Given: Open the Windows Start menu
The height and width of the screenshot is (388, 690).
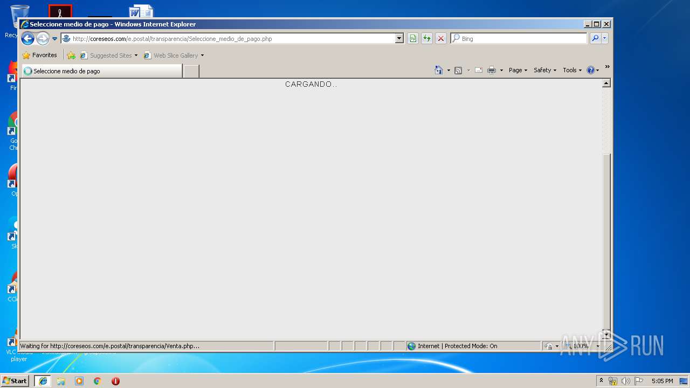Looking at the screenshot, I should (x=15, y=380).
